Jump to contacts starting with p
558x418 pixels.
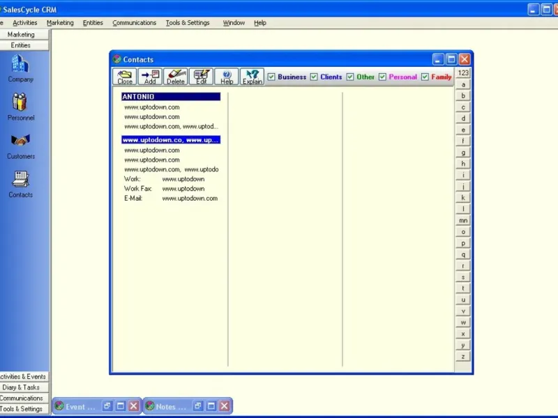(x=463, y=243)
